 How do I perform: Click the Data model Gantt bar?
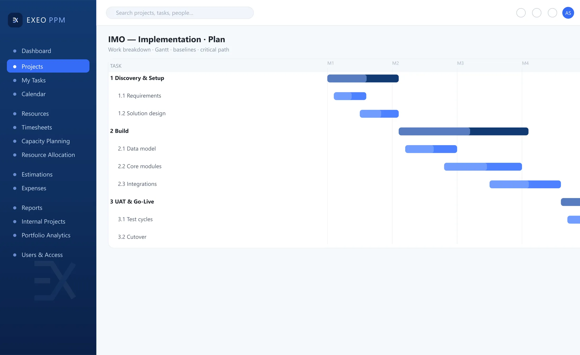[431, 149]
